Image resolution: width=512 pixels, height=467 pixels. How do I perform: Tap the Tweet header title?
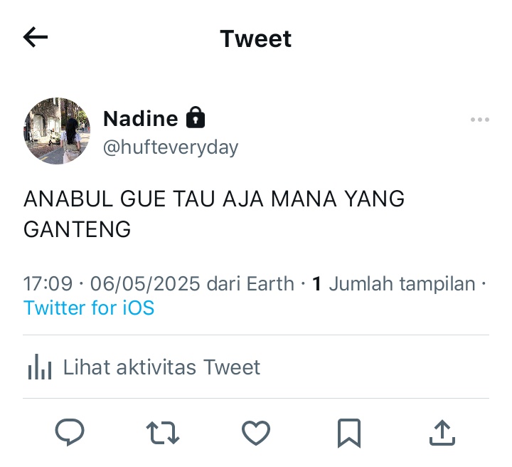pyautogui.click(x=256, y=38)
